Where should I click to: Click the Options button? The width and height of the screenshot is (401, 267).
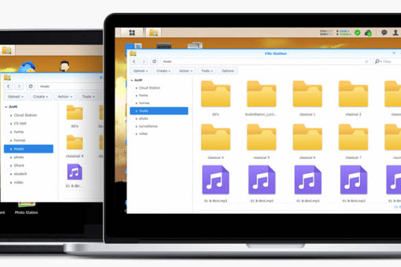(x=228, y=71)
